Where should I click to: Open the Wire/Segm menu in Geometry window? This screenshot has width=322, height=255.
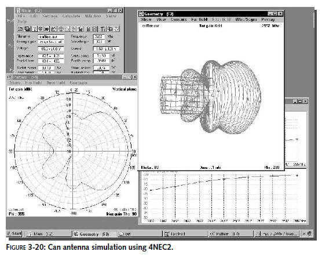[246, 20]
